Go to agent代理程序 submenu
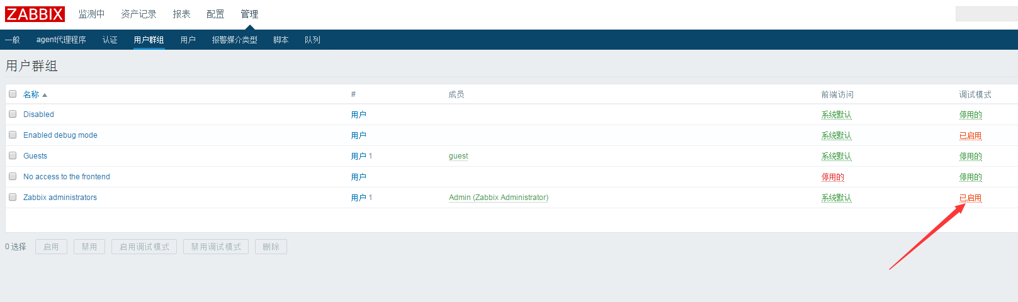 61,40
